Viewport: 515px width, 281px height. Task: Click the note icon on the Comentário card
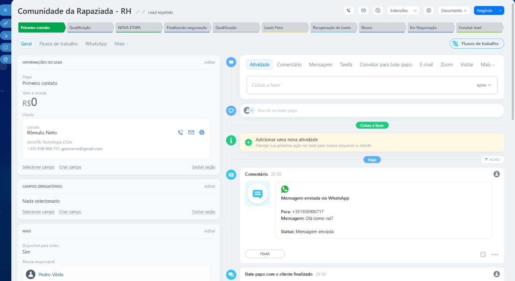click(483, 254)
